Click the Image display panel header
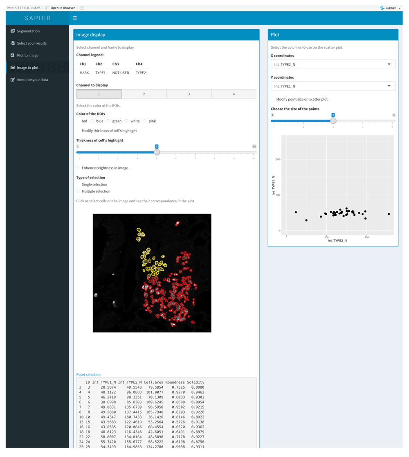 (x=166, y=35)
